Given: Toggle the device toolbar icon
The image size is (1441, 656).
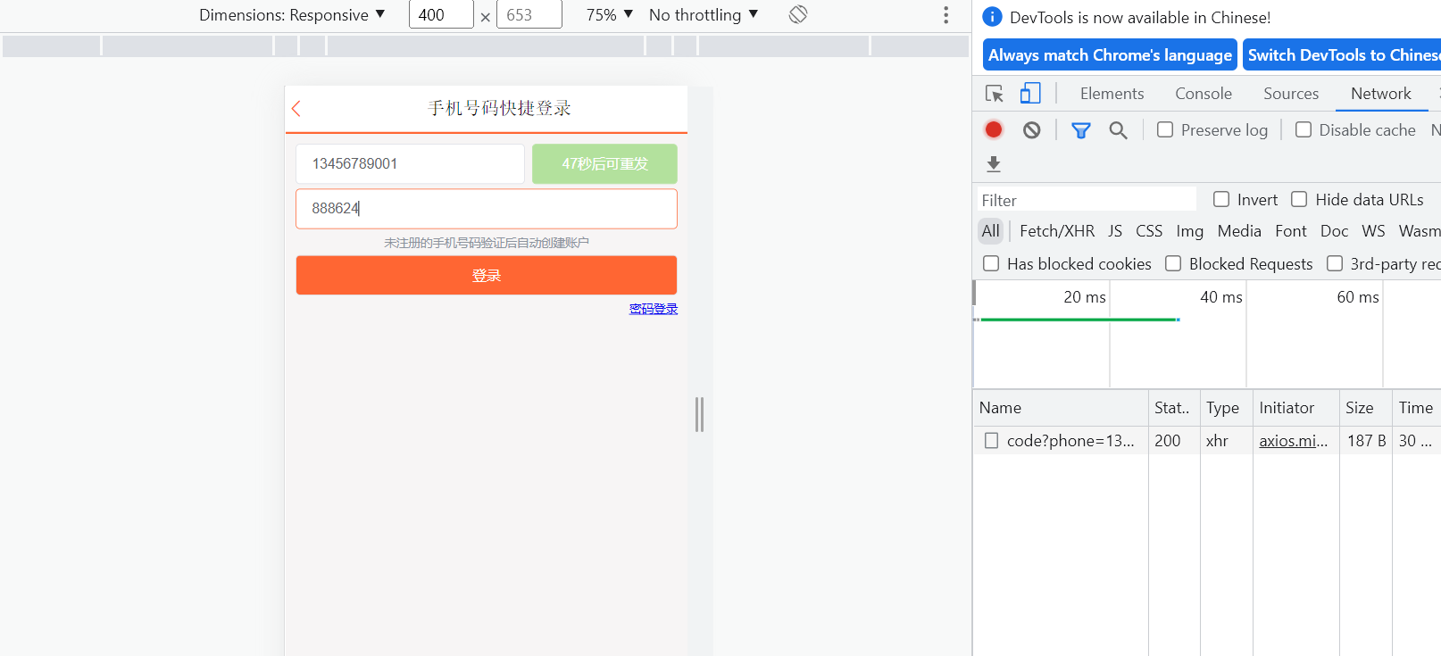Looking at the screenshot, I should pyautogui.click(x=1030, y=94).
